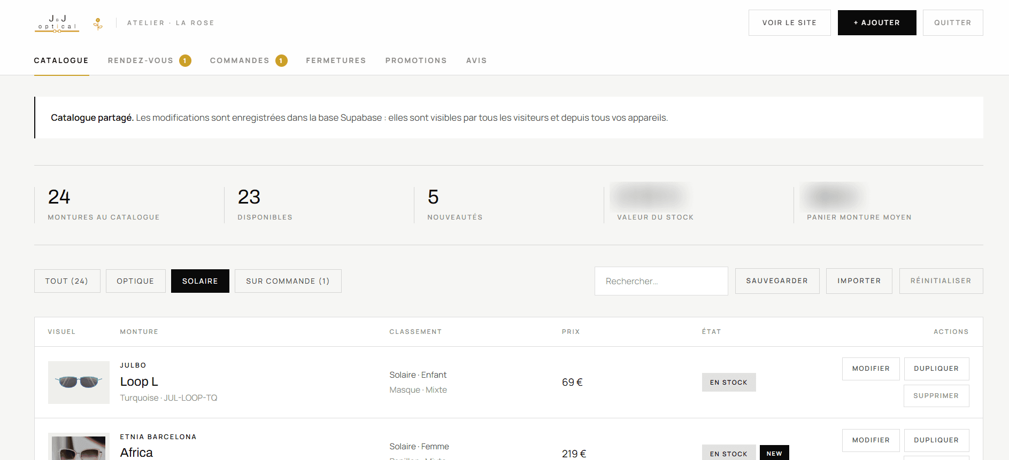Click the 219 € price
Viewport: 1009px width, 460px height.
[574, 454]
